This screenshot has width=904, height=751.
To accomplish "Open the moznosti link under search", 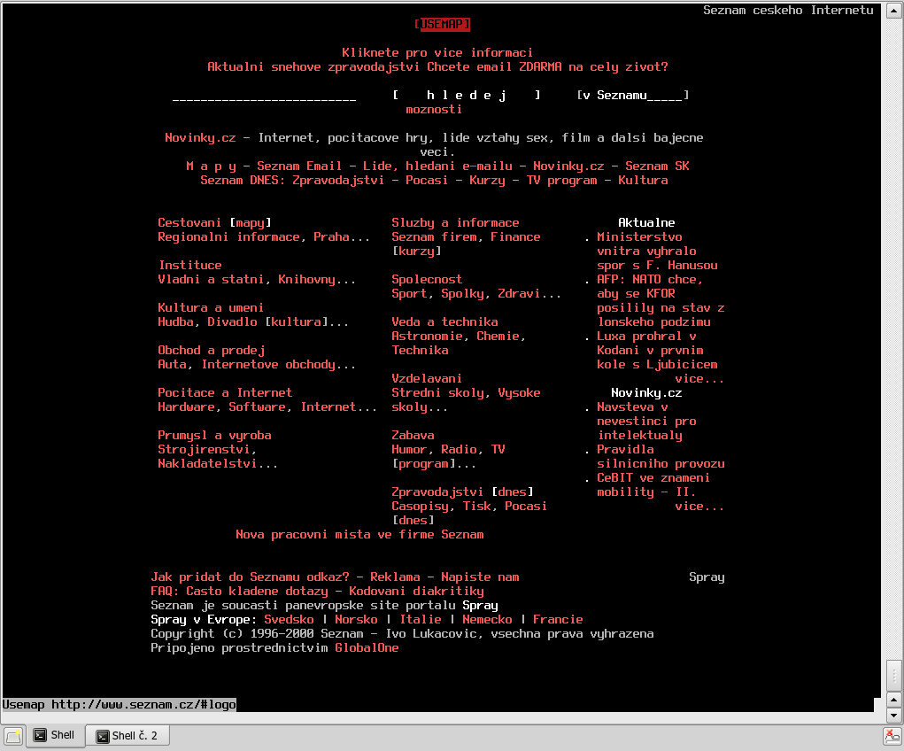I will click(434, 110).
